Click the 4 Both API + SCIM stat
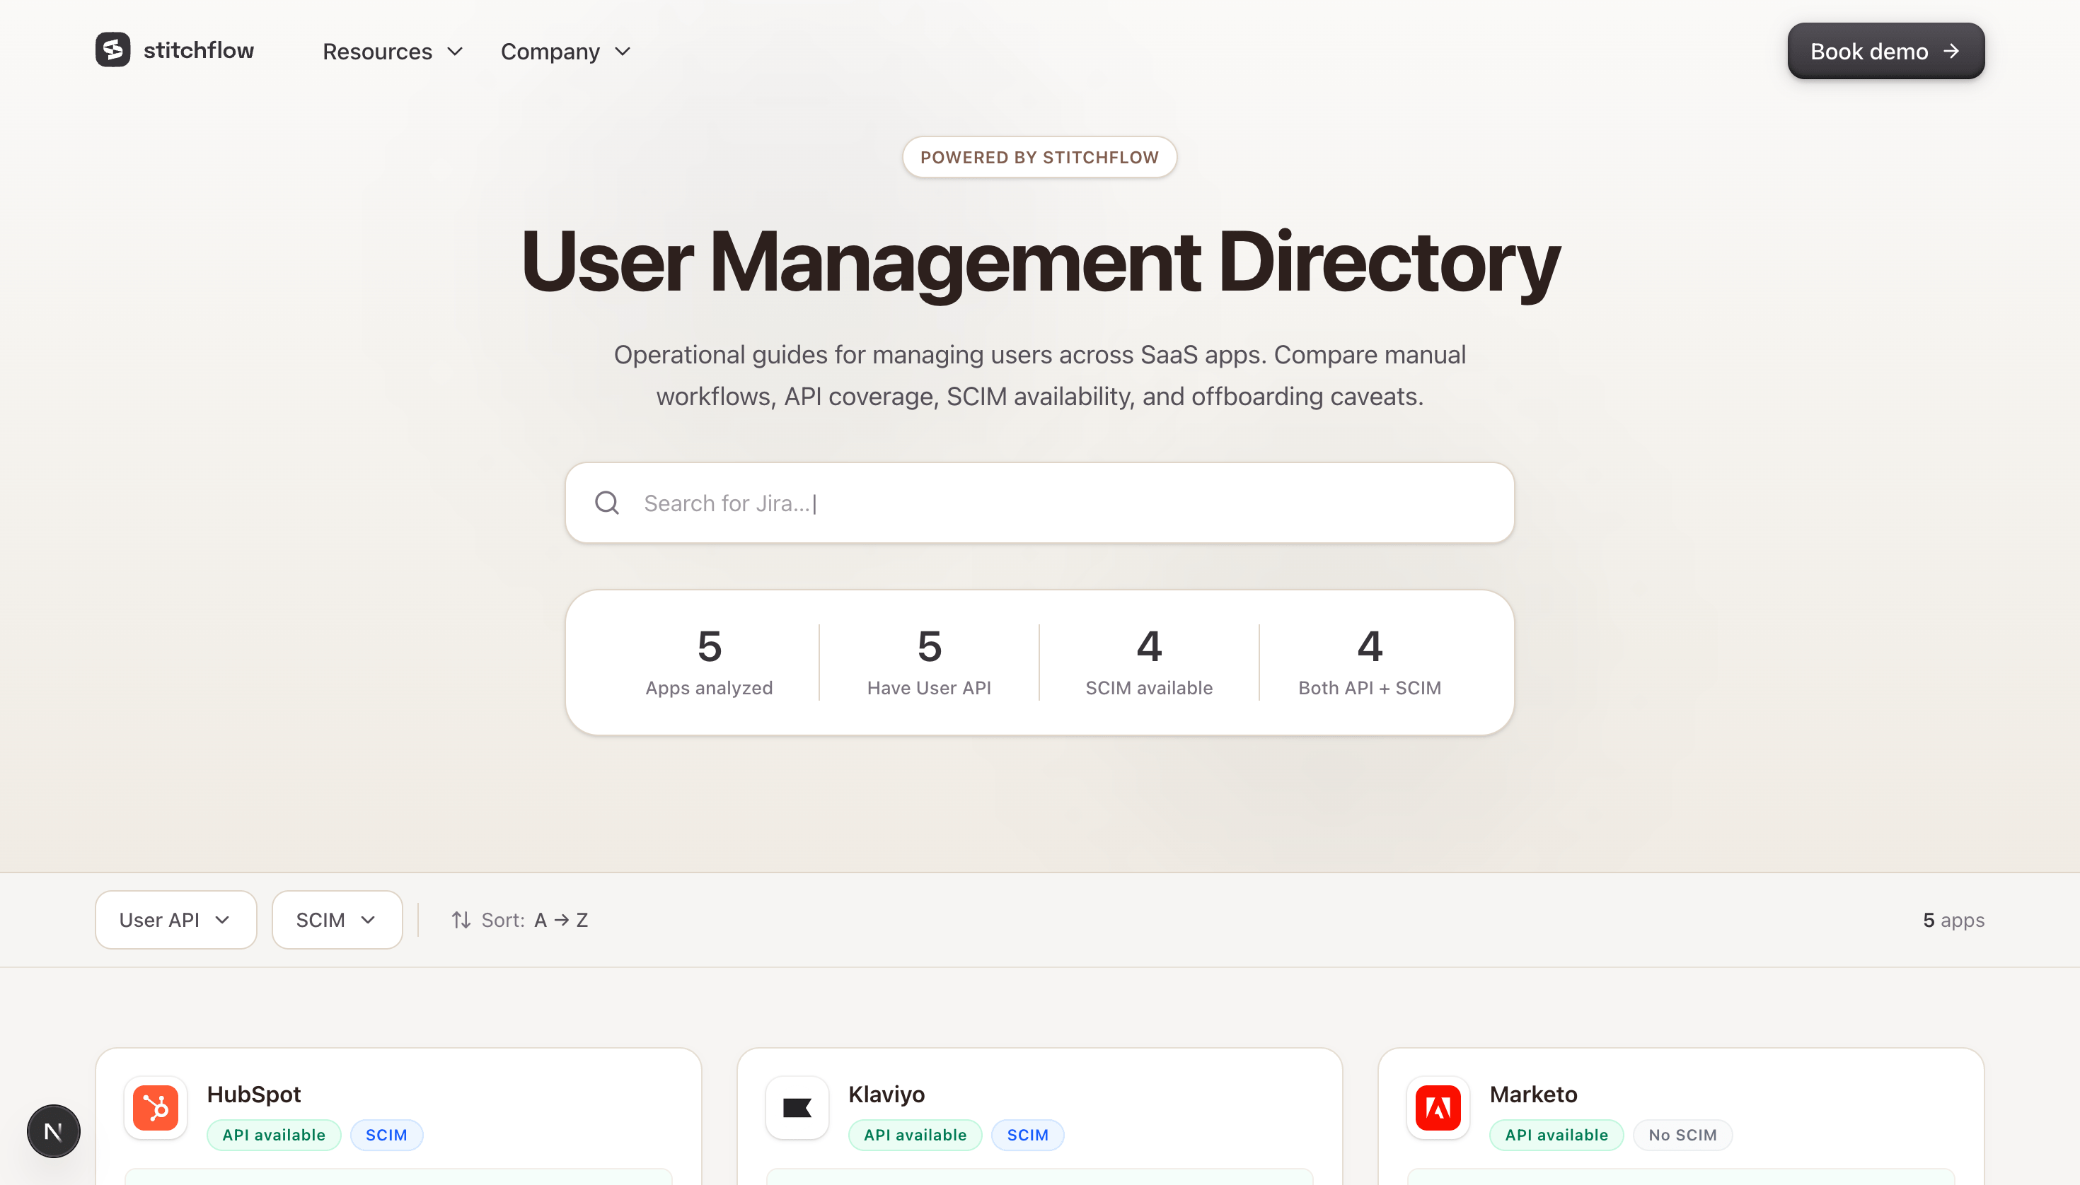Screen dimensions: 2080x1185 click(x=1370, y=662)
